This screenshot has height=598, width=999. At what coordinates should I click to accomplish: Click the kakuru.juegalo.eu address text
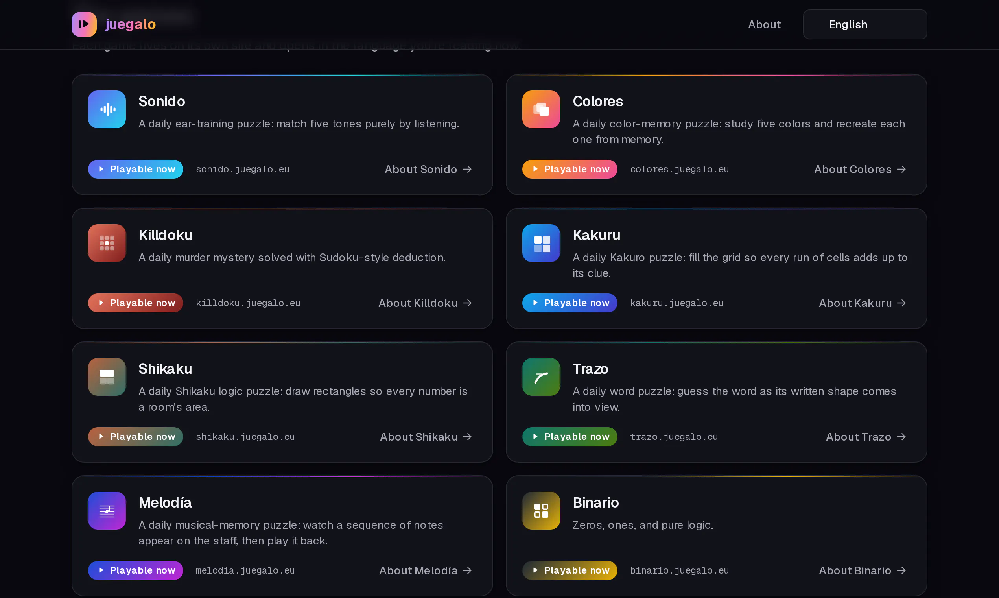tap(677, 303)
